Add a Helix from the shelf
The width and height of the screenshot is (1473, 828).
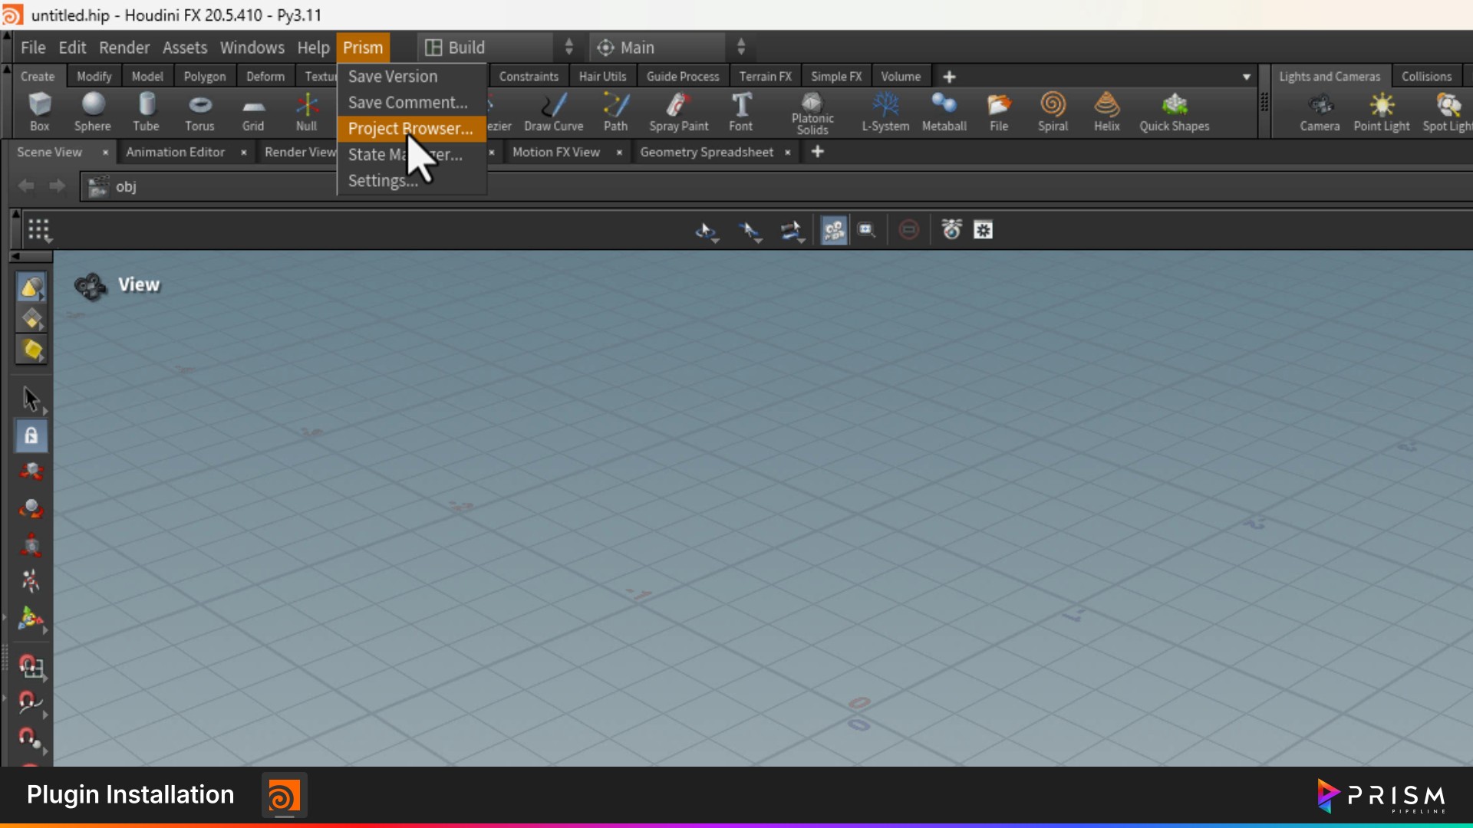(1106, 112)
